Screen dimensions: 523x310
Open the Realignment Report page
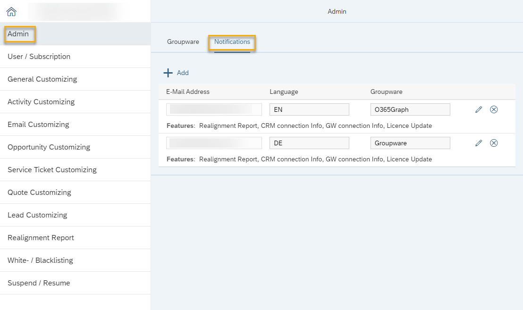[x=41, y=238]
